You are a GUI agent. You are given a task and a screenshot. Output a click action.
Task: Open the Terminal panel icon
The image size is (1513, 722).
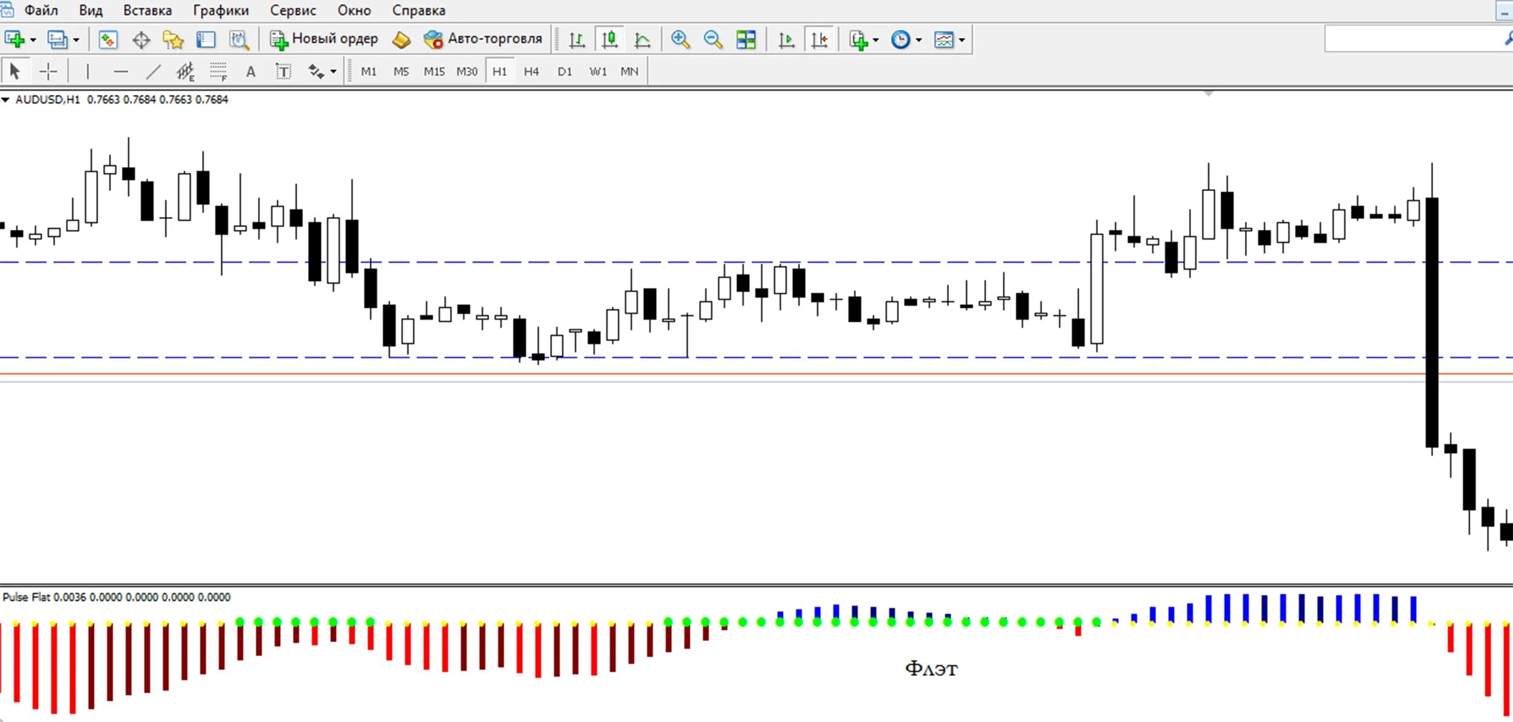pyautogui.click(x=206, y=40)
